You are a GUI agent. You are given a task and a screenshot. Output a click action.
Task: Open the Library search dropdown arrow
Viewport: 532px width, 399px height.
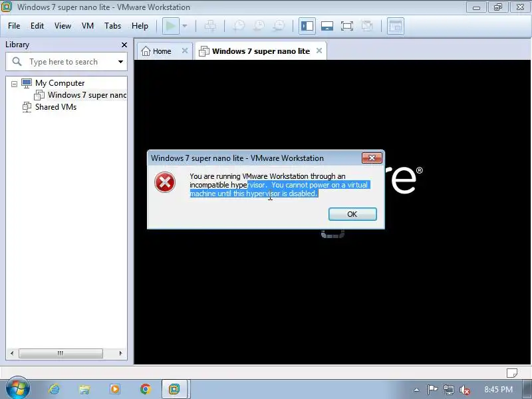(x=120, y=62)
